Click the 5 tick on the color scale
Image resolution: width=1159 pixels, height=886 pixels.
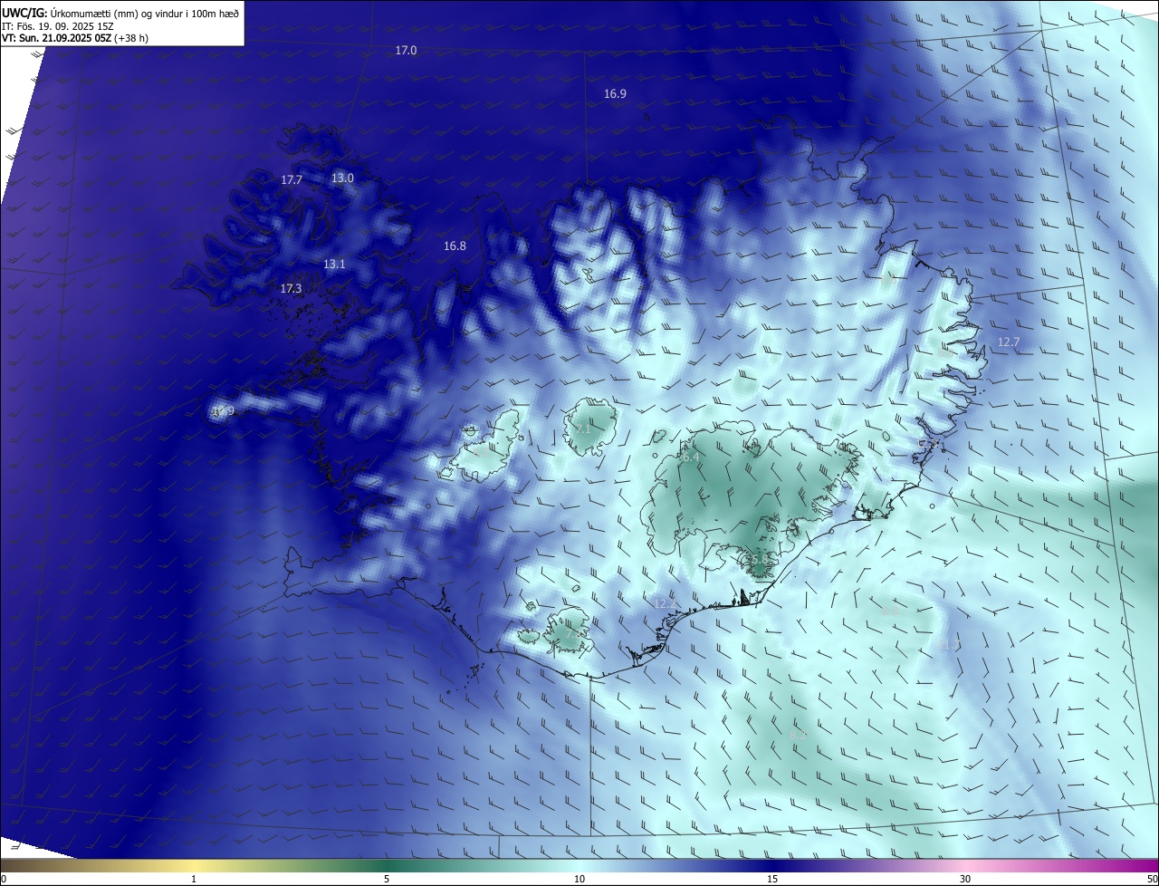pos(387,879)
